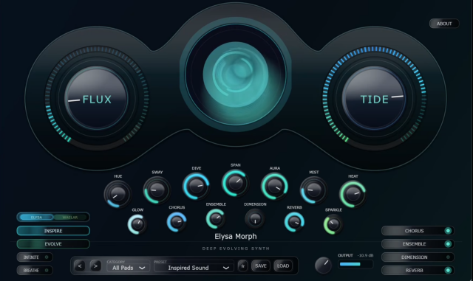Screen dimensions: 473x281
Task: Toggle the REVERB effect on/off
Action: [418, 271]
